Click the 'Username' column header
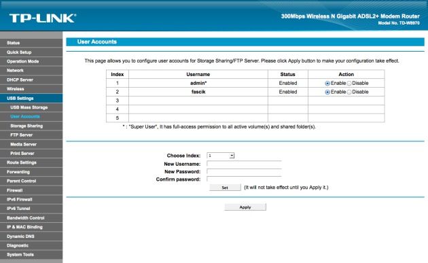Image resolution: width=428 pixels, height=263 pixels. (x=198, y=74)
